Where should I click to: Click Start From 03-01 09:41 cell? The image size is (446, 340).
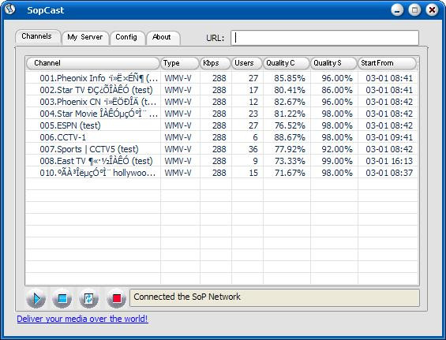[389, 137]
